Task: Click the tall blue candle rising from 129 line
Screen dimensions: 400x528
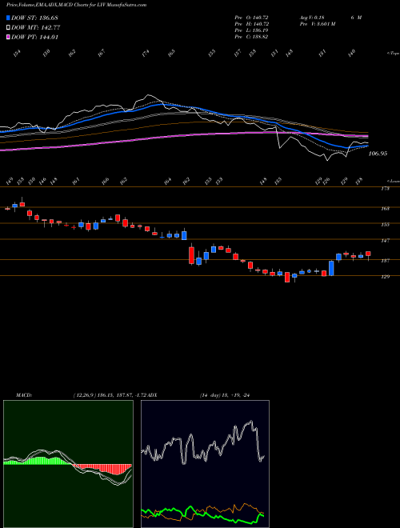Action: click(x=331, y=268)
